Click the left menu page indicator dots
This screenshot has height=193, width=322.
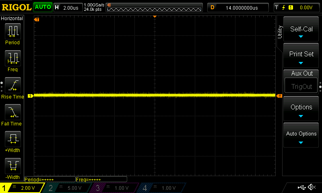2,87
